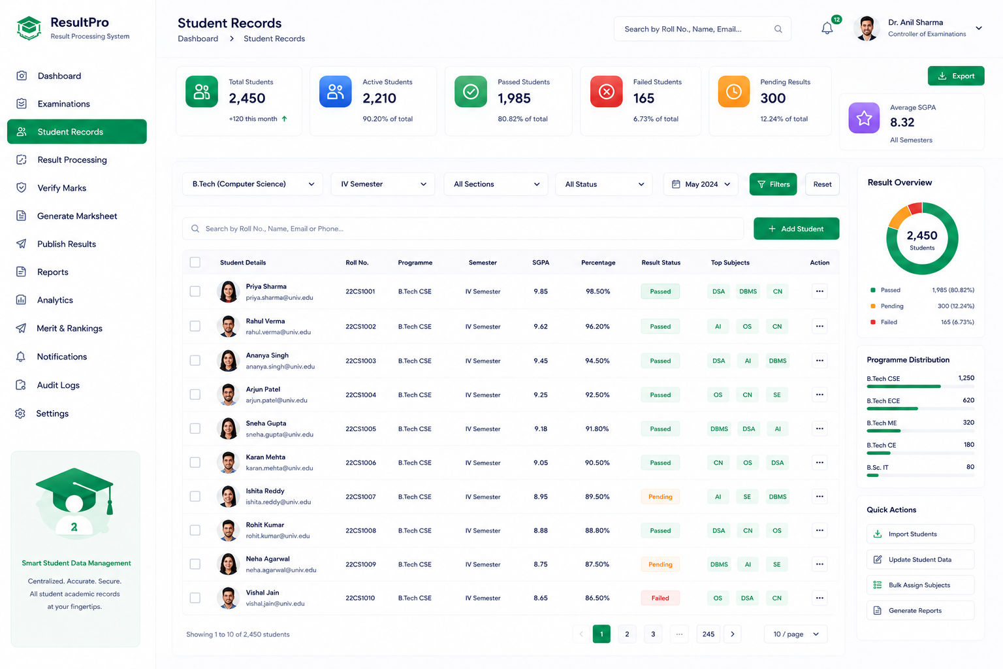1003x669 pixels.
Task: Click the Reset filters button
Action: click(x=822, y=184)
